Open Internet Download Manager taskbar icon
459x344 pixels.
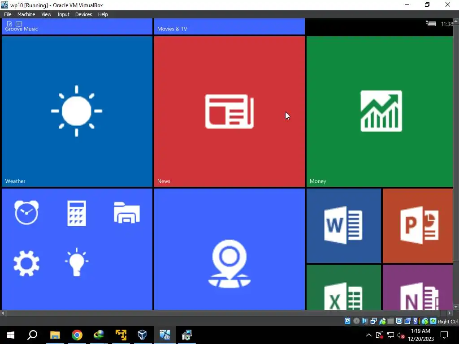(x=99, y=335)
